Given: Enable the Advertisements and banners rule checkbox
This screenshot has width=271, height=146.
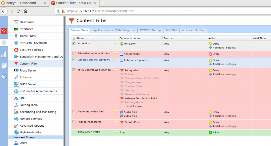Looking at the screenshot, I should pyautogui.click(x=74, y=53).
